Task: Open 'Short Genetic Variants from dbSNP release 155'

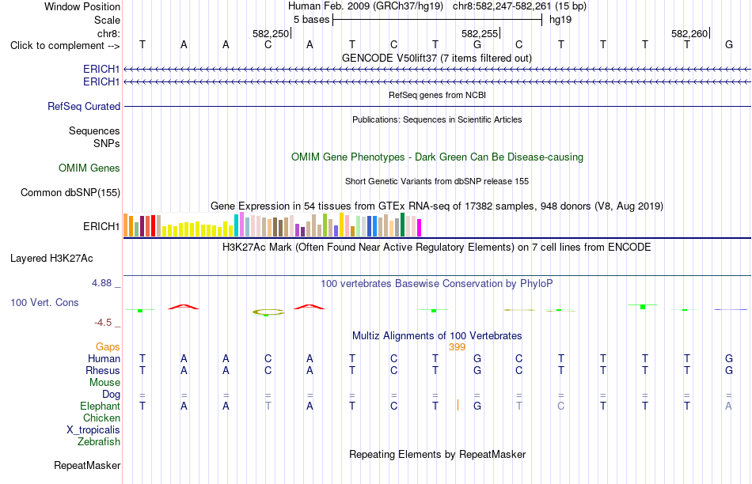Action: click(x=436, y=181)
